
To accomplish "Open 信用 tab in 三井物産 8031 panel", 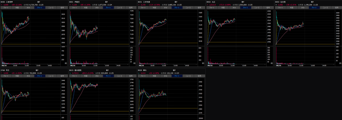I will (199, 8).
